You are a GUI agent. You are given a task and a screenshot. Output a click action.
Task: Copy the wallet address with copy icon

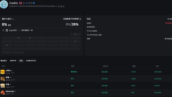(59, 6)
